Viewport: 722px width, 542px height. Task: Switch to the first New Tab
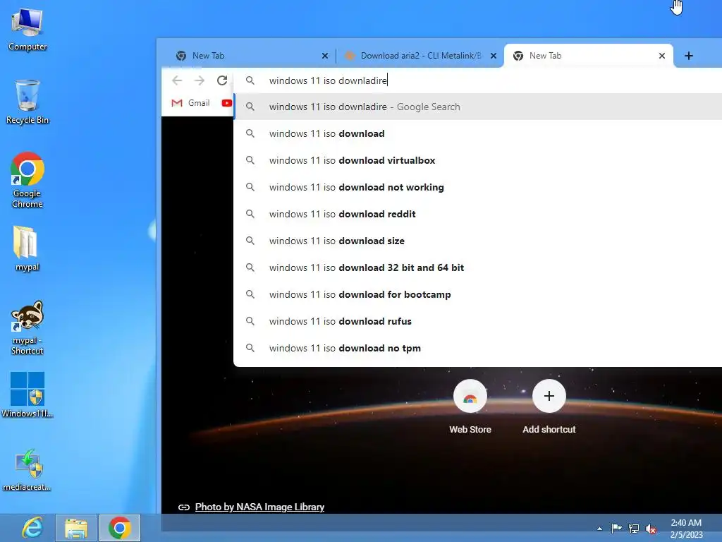pyautogui.click(x=249, y=56)
